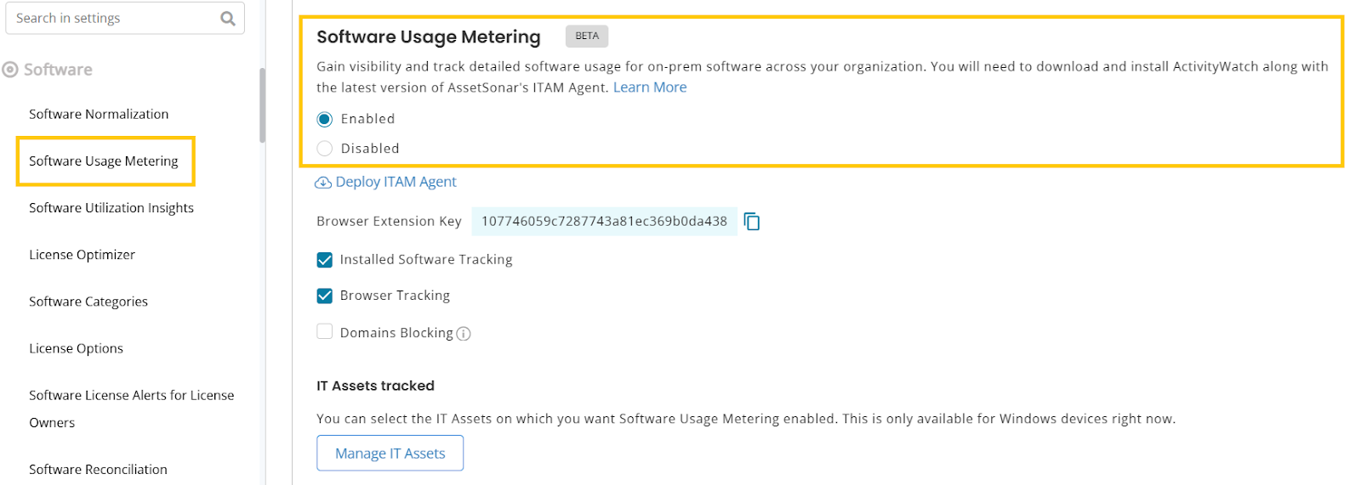Image resolution: width=1361 pixels, height=485 pixels.
Task: Click the Domains Blocking info icon
Action: [464, 334]
